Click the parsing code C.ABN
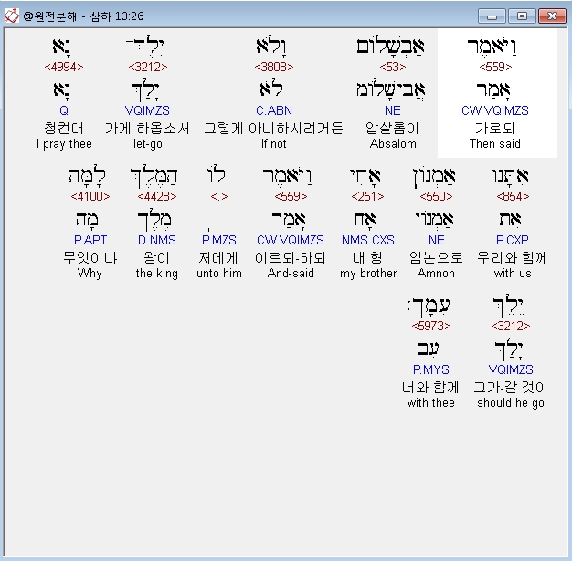Viewport: 572px width, 561px height. tap(274, 110)
